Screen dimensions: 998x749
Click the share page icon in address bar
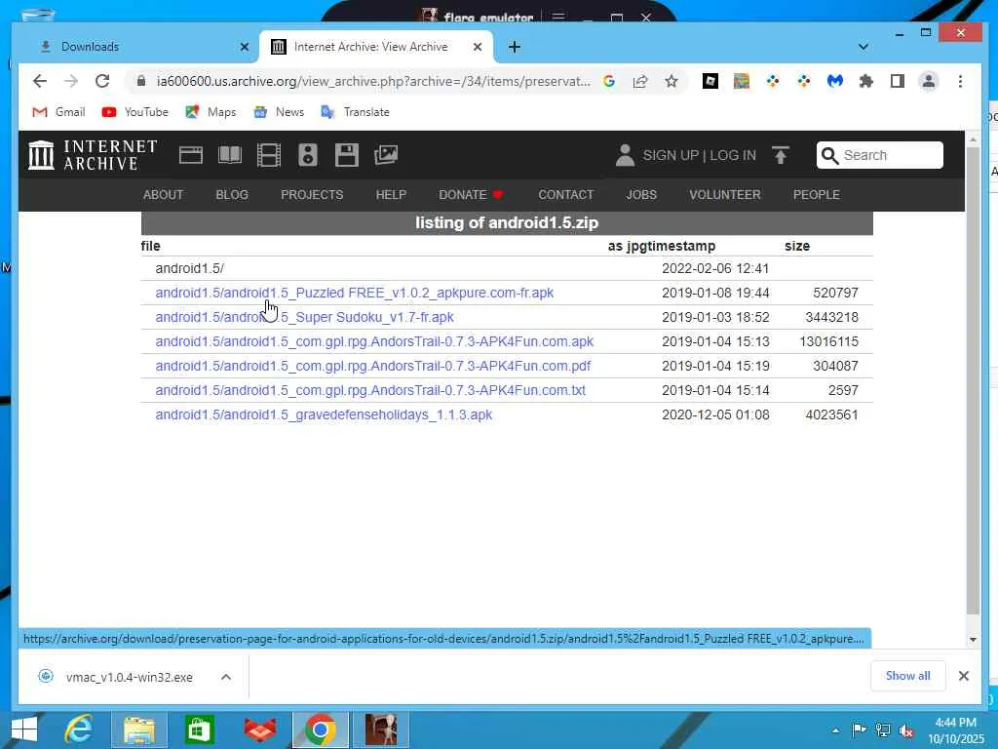pyautogui.click(x=640, y=81)
